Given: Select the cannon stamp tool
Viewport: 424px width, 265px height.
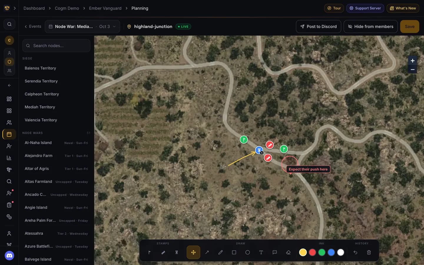Looking at the screenshot, I should pos(163,252).
